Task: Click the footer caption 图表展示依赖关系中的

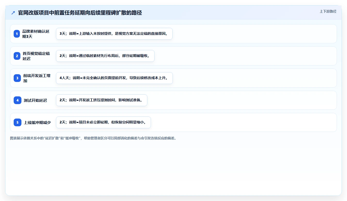Action: pos(93,138)
